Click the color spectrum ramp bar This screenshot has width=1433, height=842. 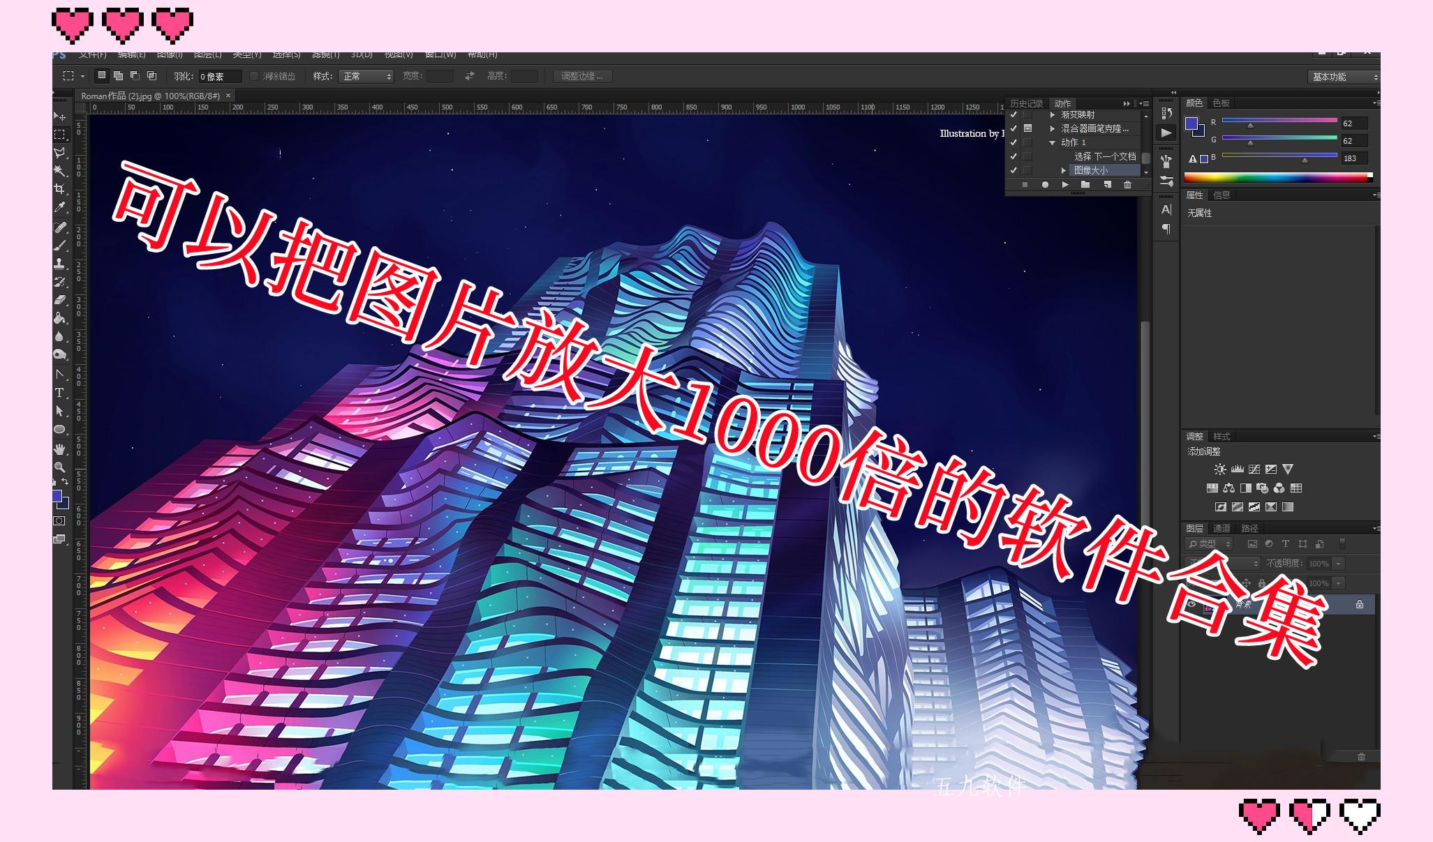(x=1279, y=177)
